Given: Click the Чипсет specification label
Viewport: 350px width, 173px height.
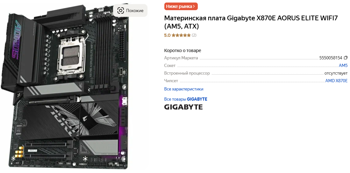Looking at the screenshot, I should 171,81.
